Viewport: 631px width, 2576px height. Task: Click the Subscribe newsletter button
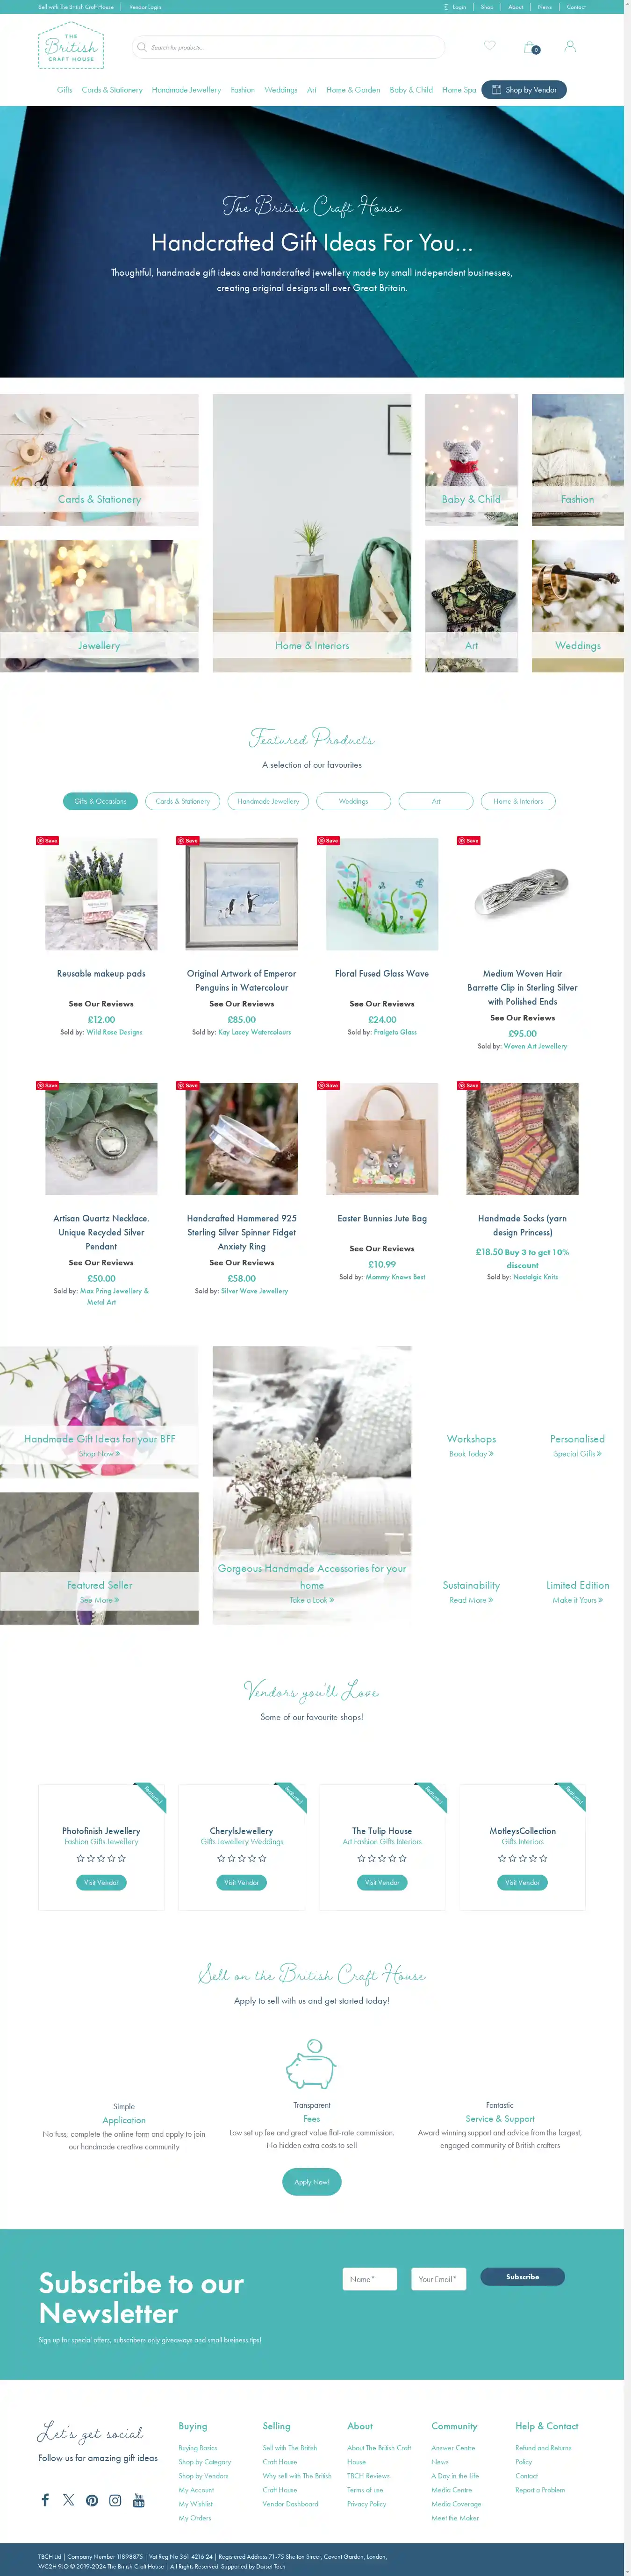coord(522,2277)
